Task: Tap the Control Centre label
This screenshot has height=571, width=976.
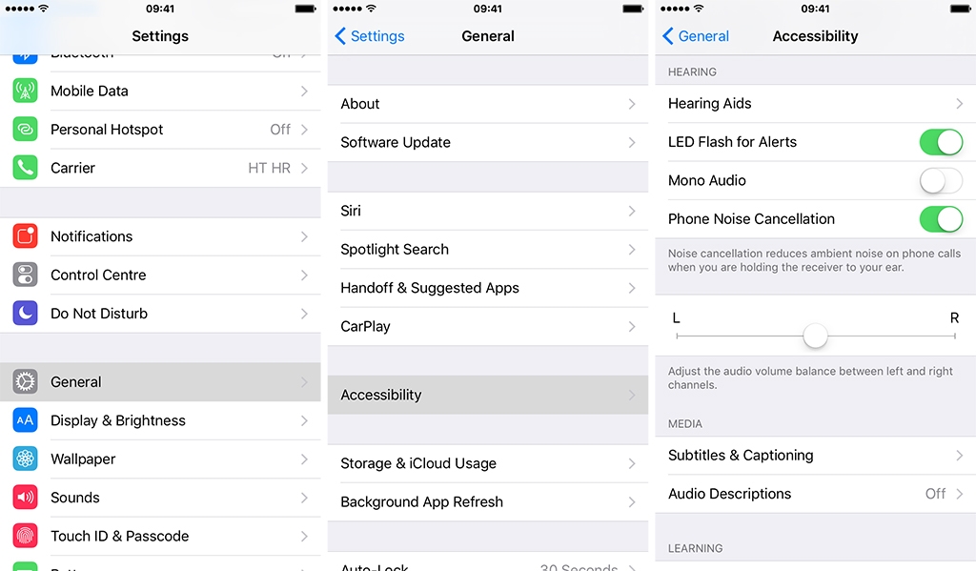Action: [x=98, y=275]
